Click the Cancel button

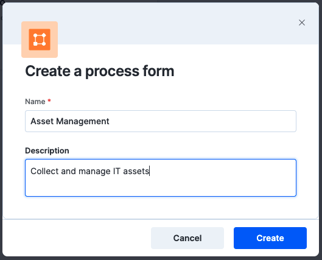click(187, 238)
